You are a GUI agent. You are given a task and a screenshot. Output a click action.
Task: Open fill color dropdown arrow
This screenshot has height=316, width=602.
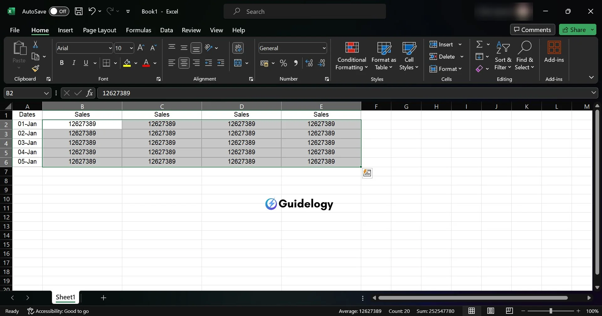click(x=136, y=63)
